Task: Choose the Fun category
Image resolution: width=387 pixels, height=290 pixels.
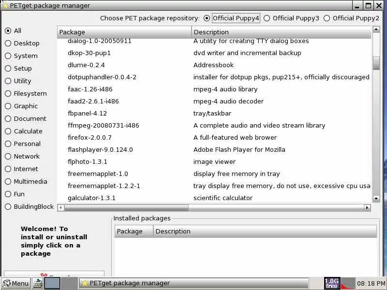Action: 15,194
